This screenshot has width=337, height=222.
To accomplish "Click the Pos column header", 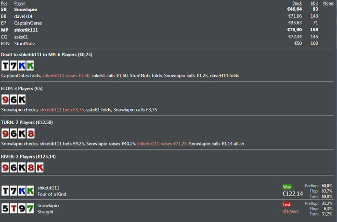I will (4, 3).
